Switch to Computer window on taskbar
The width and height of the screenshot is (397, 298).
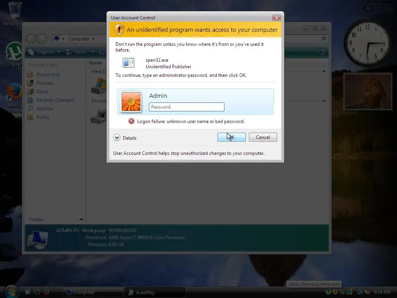point(92,292)
